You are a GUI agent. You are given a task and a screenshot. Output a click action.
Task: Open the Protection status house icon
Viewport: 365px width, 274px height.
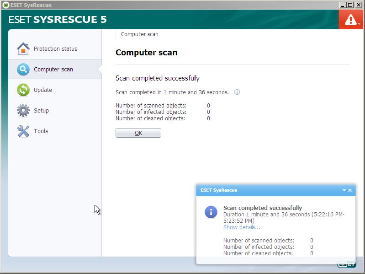click(x=23, y=48)
